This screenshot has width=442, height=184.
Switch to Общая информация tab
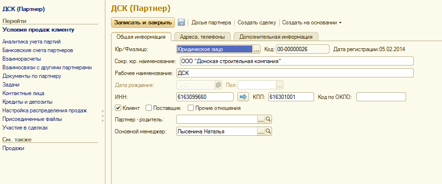141,37
